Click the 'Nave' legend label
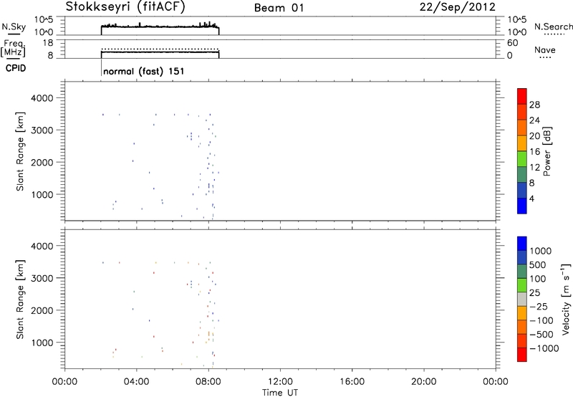The height and width of the screenshot is (397, 573). click(x=545, y=50)
